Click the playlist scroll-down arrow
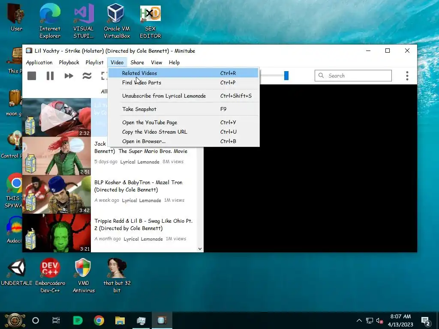Image resolution: width=439 pixels, height=329 pixels. click(200, 249)
